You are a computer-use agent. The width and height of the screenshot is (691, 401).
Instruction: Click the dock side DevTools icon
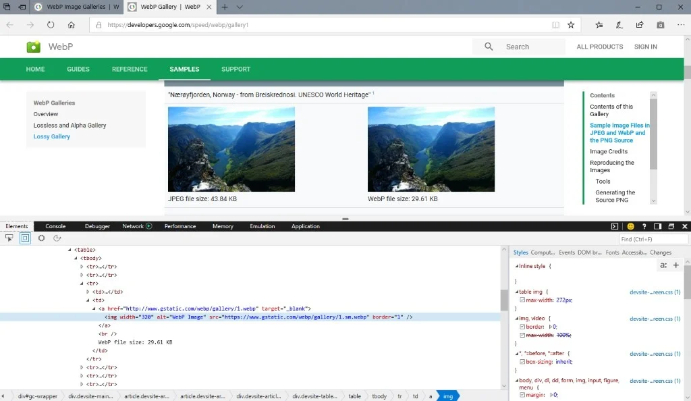(x=657, y=226)
